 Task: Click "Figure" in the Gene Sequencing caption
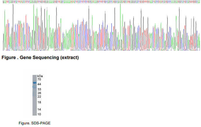9,58
